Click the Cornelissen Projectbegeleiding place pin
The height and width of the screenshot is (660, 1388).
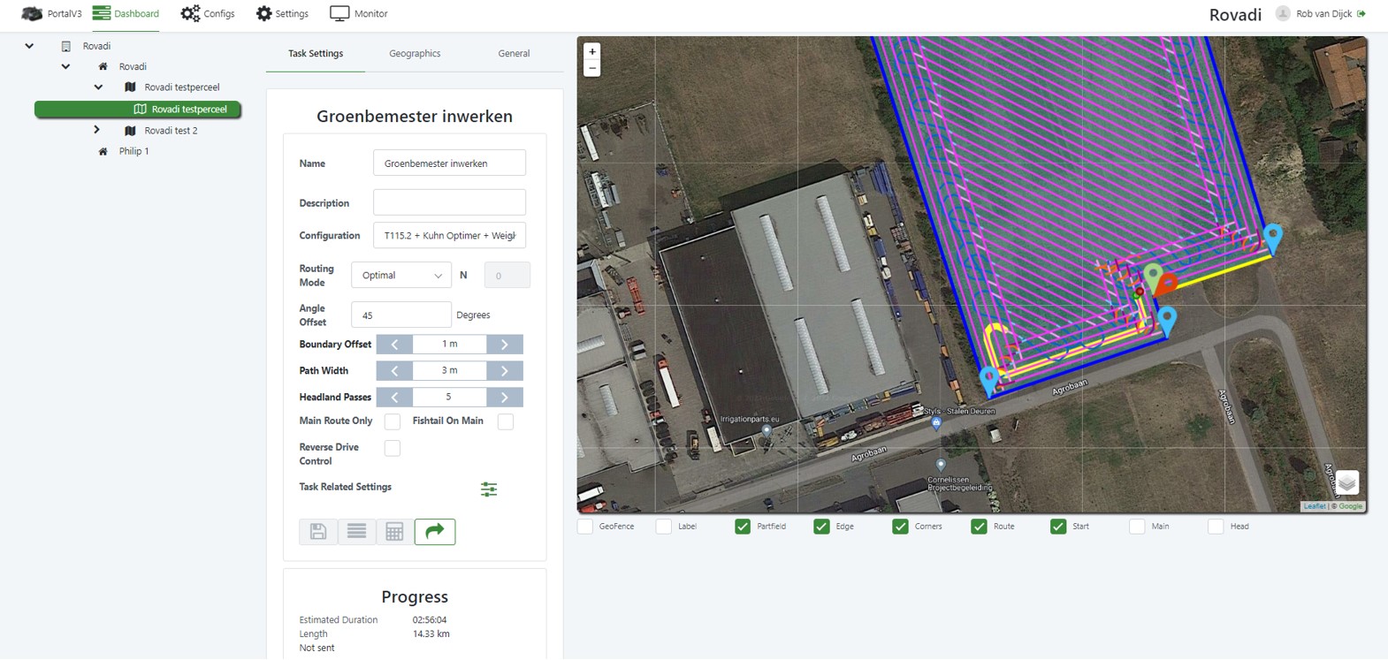pos(941,465)
